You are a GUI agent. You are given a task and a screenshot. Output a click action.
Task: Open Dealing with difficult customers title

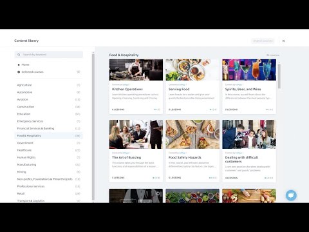[241, 159]
